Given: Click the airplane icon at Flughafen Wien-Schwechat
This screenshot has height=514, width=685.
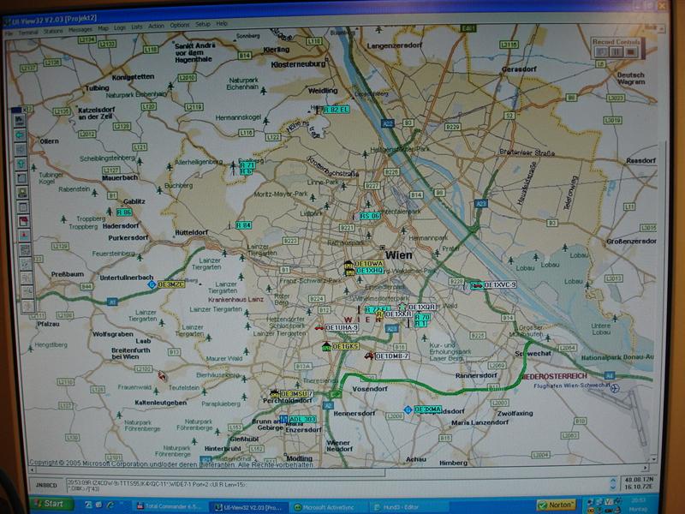Looking at the screenshot, I should 615,388.
